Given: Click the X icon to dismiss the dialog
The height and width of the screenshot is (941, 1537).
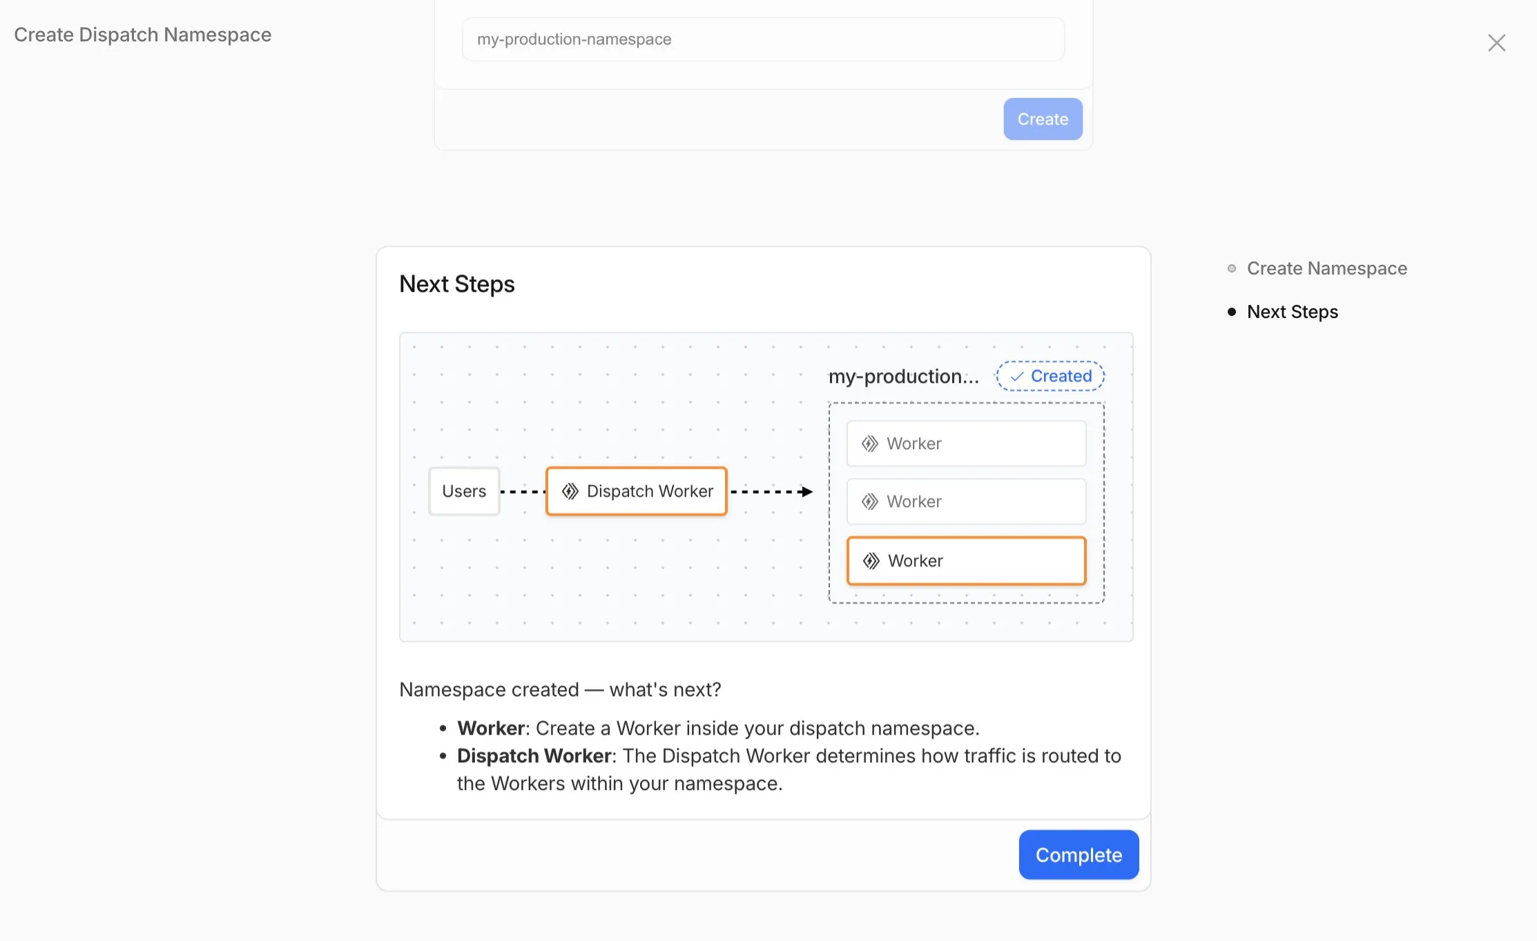Looking at the screenshot, I should [x=1497, y=43].
